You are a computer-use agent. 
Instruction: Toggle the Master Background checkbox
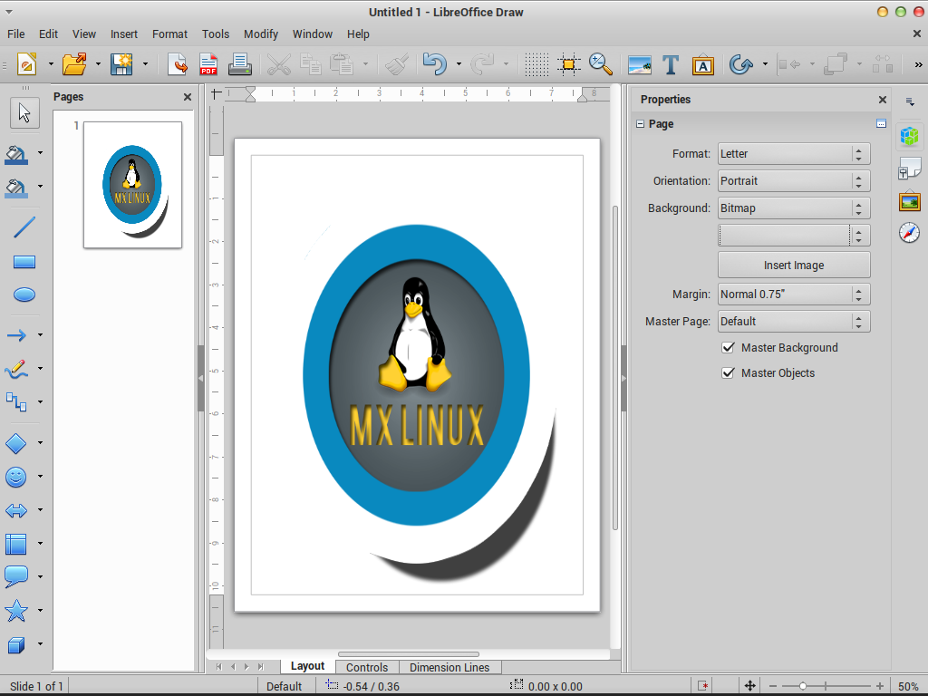click(x=728, y=347)
